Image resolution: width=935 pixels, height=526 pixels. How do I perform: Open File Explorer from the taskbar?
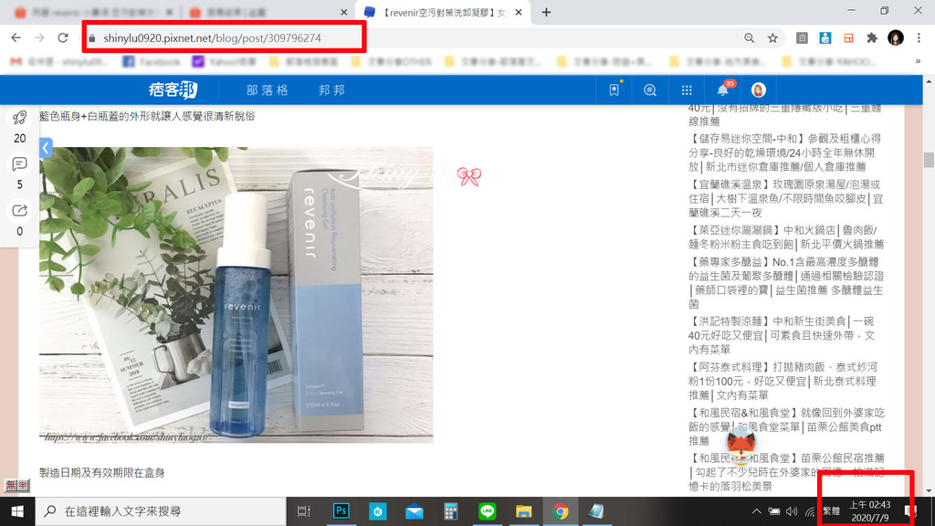click(523, 511)
